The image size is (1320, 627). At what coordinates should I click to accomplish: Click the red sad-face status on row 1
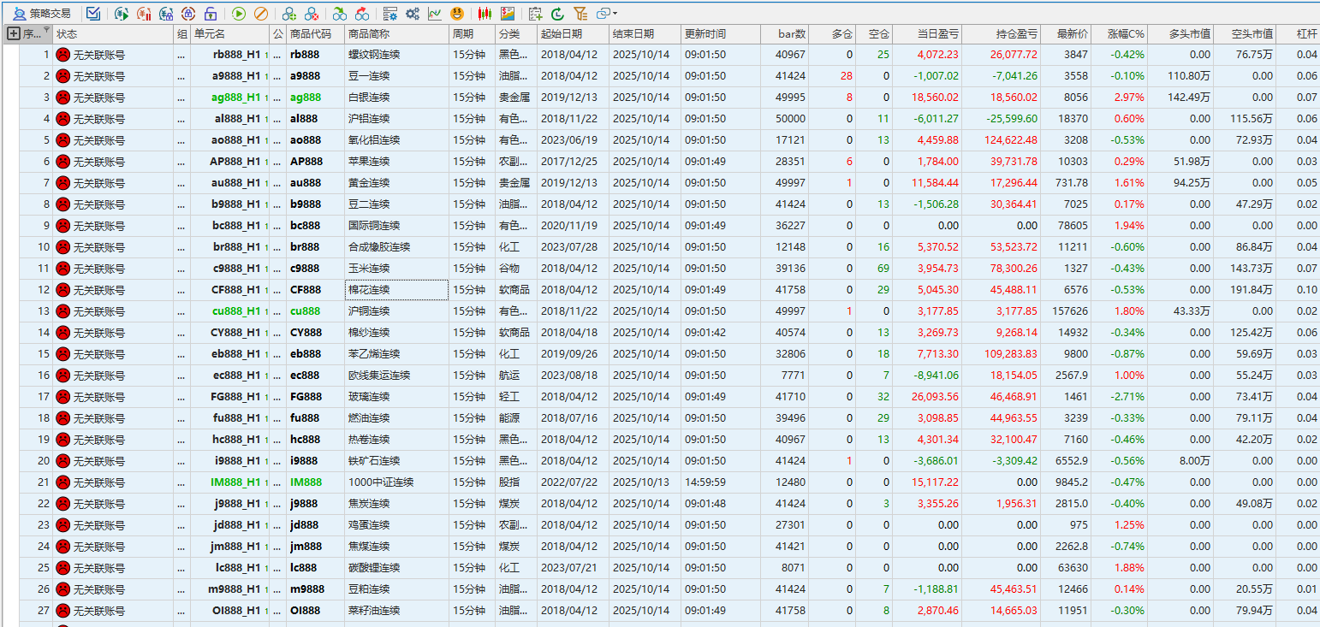(x=62, y=55)
